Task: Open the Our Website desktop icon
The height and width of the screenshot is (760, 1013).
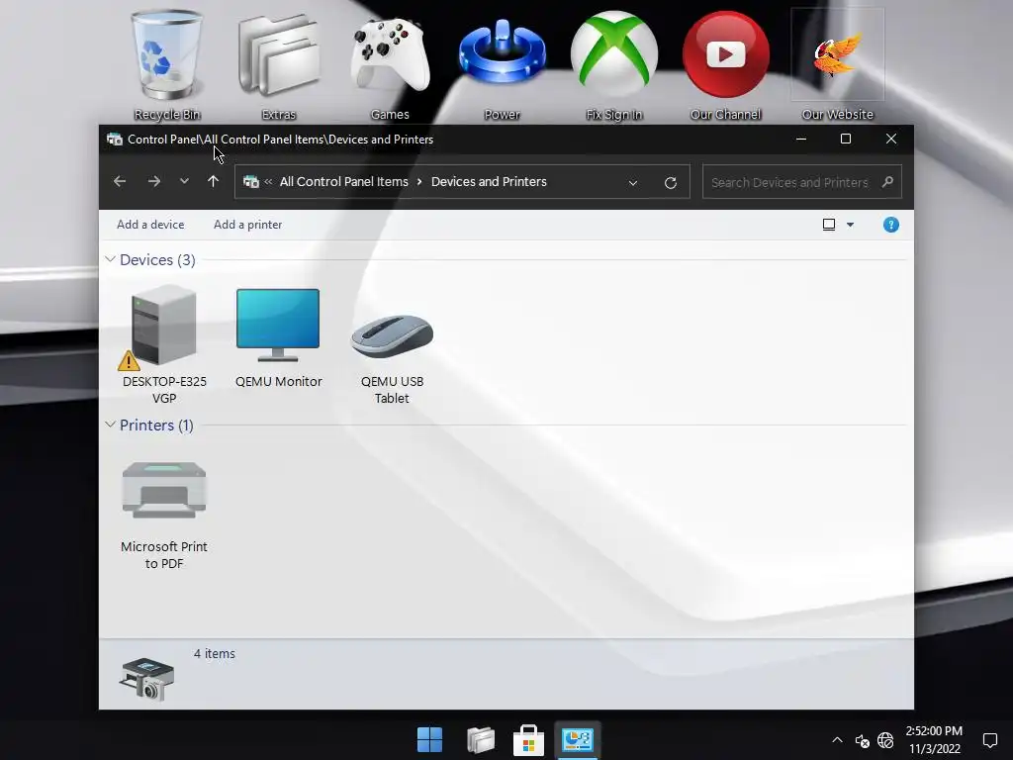Action: pyautogui.click(x=837, y=64)
